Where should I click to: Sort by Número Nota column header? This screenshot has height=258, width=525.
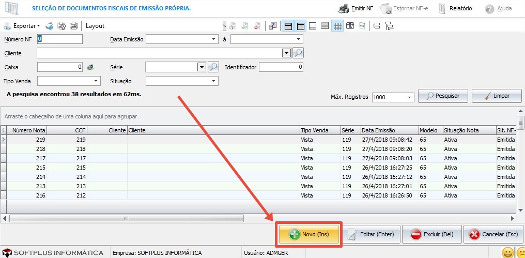click(27, 130)
